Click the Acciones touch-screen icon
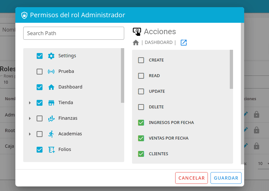 tap(137, 32)
